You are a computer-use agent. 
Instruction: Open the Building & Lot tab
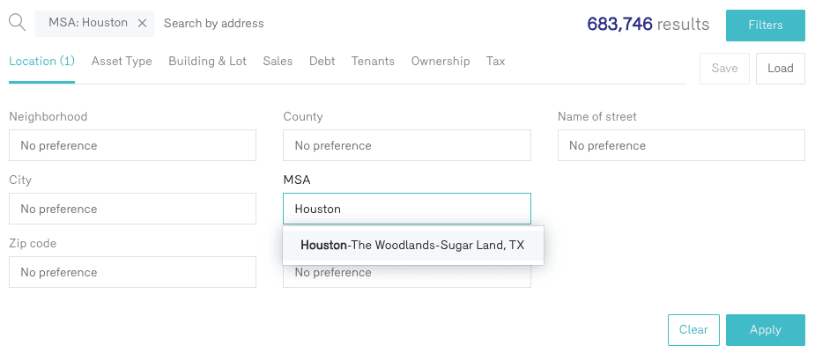point(207,62)
